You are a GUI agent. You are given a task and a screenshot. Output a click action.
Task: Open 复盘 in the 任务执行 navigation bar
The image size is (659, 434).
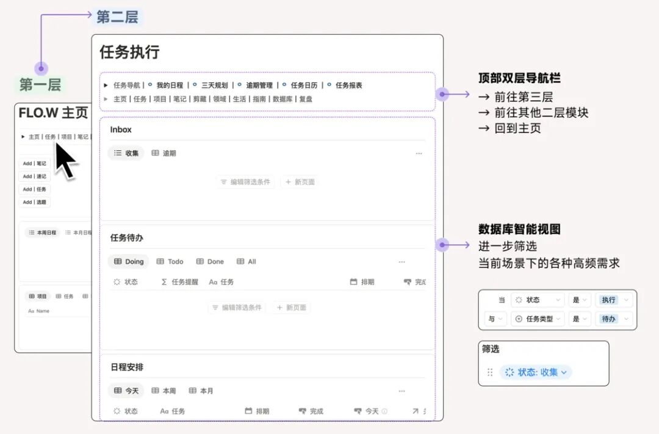point(306,99)
